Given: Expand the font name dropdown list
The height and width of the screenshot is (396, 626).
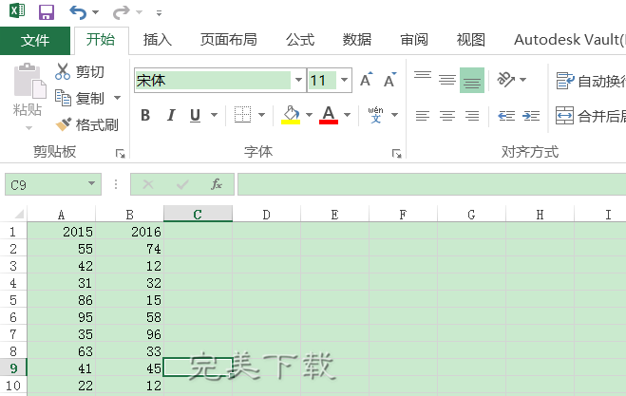Looking at the screenshot, I should 298,80.
